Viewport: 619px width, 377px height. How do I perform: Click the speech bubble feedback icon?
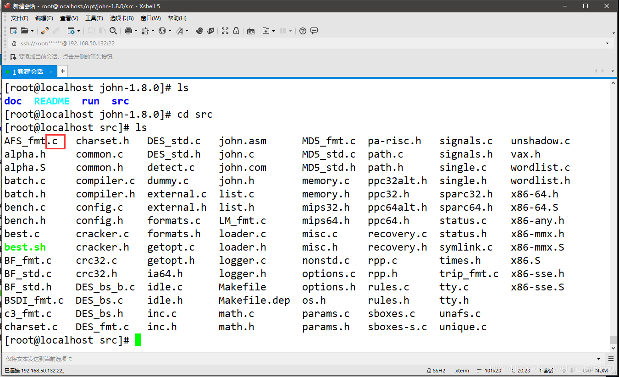tap(314, 31)
